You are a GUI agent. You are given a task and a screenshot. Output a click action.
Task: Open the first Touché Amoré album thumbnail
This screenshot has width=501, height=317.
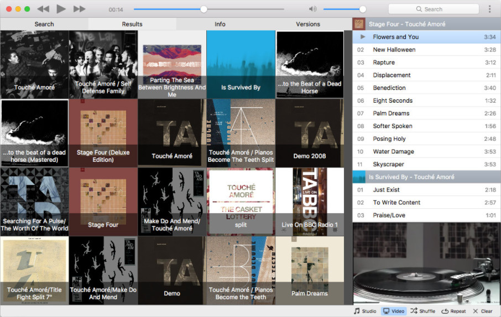pos(34,65)
